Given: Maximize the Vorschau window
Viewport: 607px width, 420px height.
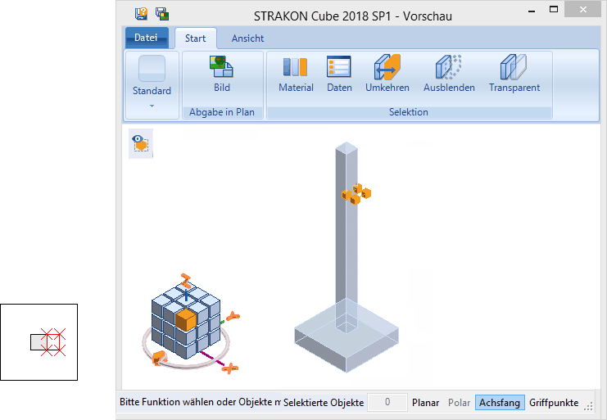Looking at the screenshot, I should (554, 9).
